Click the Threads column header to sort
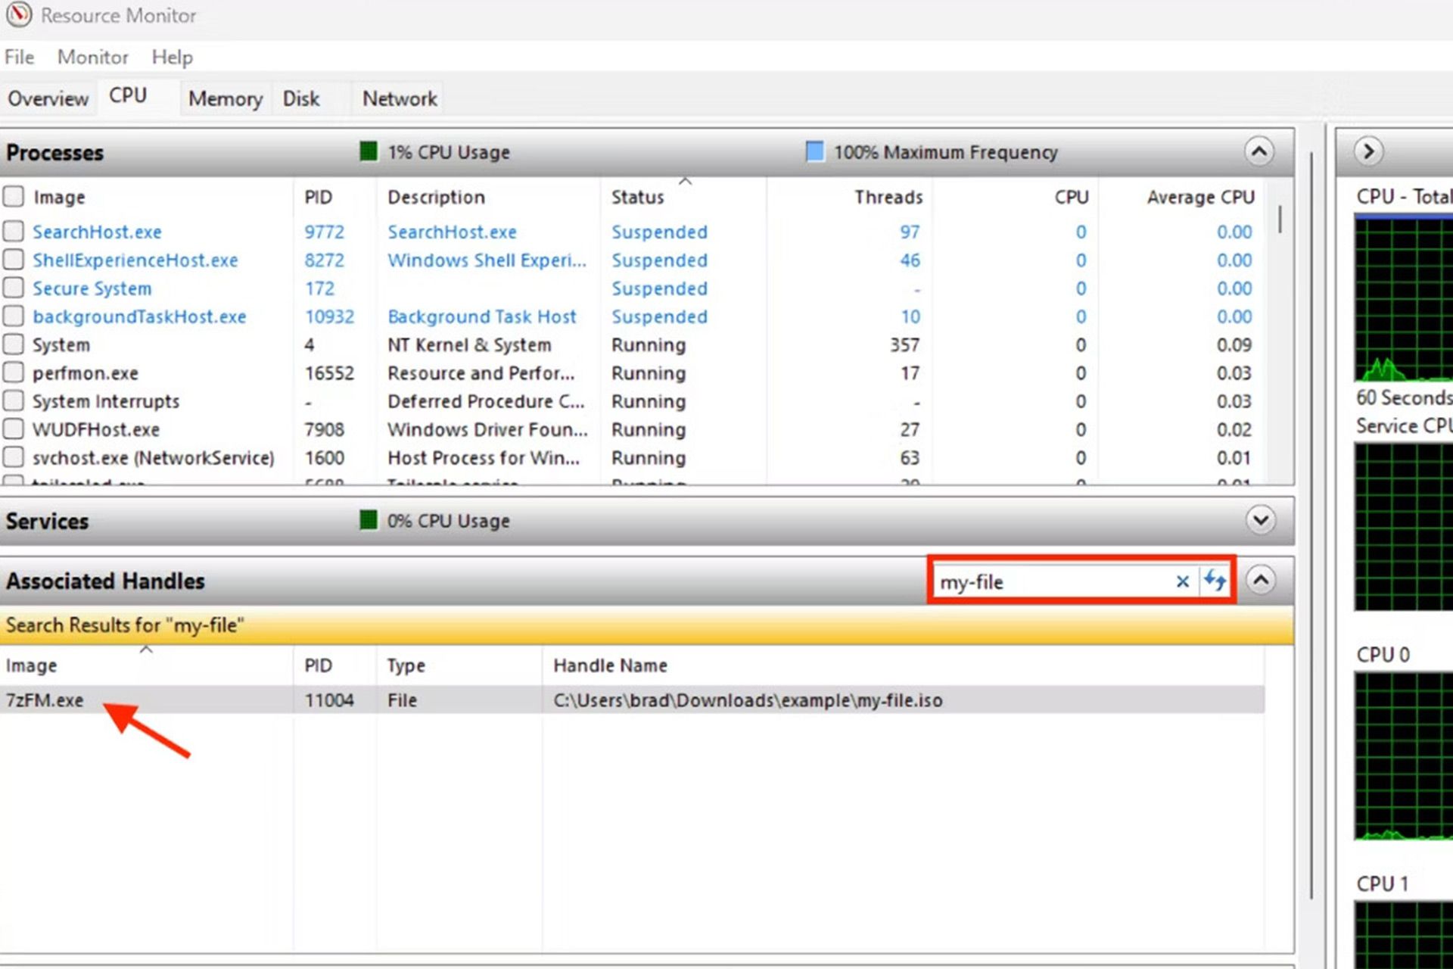This screenshot has height=969, width=1453. (888, 197)
